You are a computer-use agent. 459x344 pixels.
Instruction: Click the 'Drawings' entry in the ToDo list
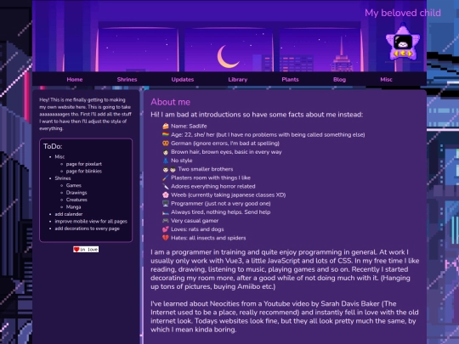point(76,193)
